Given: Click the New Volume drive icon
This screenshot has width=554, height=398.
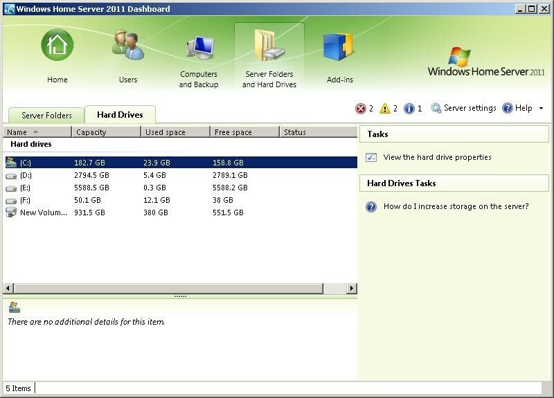Looking at the screenshot, I should click(x=11, y=212).
